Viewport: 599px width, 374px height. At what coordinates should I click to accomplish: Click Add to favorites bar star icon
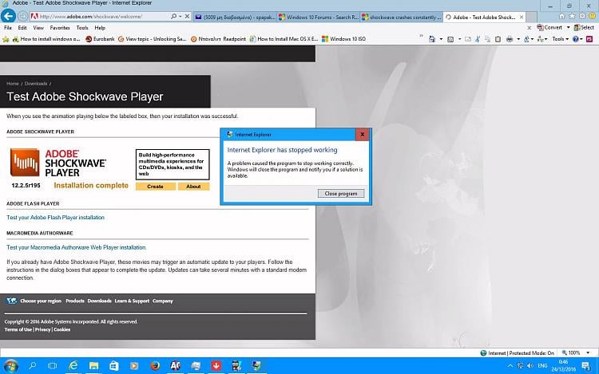6,39
